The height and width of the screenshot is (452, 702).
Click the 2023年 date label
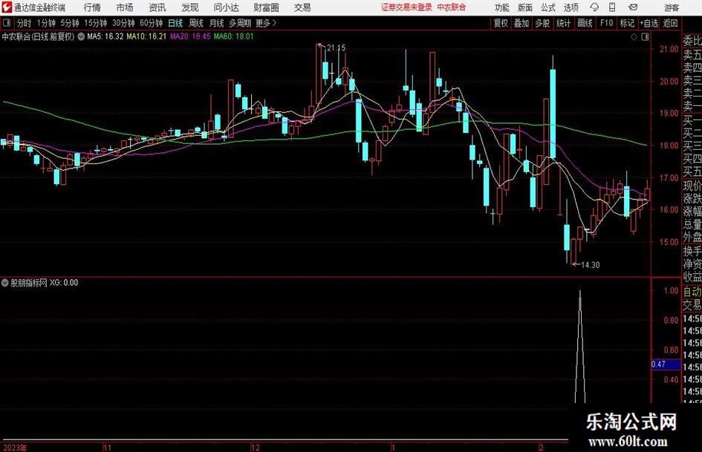point(15,448)
